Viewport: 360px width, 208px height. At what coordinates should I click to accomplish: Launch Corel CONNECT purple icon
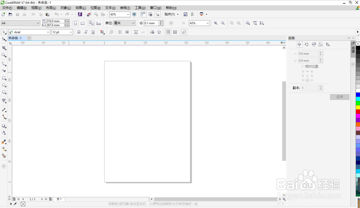pos(80,14)
